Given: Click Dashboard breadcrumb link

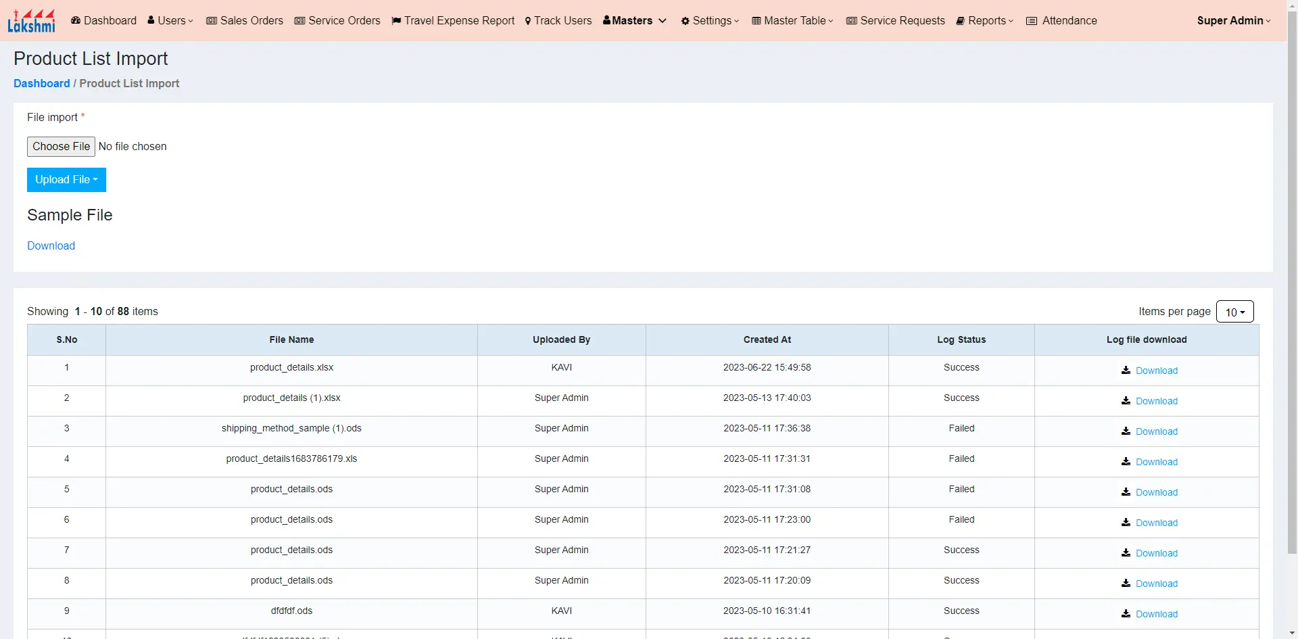Looking at the screenshot, I should click(42, 84).
